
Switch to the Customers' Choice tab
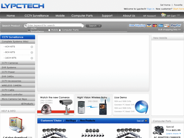51,121
